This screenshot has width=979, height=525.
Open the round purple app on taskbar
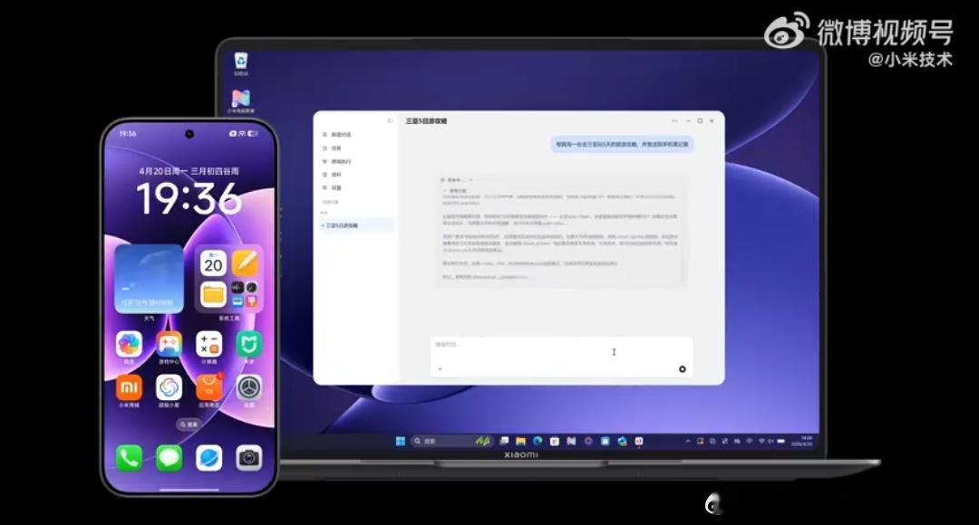click(588, 441)
